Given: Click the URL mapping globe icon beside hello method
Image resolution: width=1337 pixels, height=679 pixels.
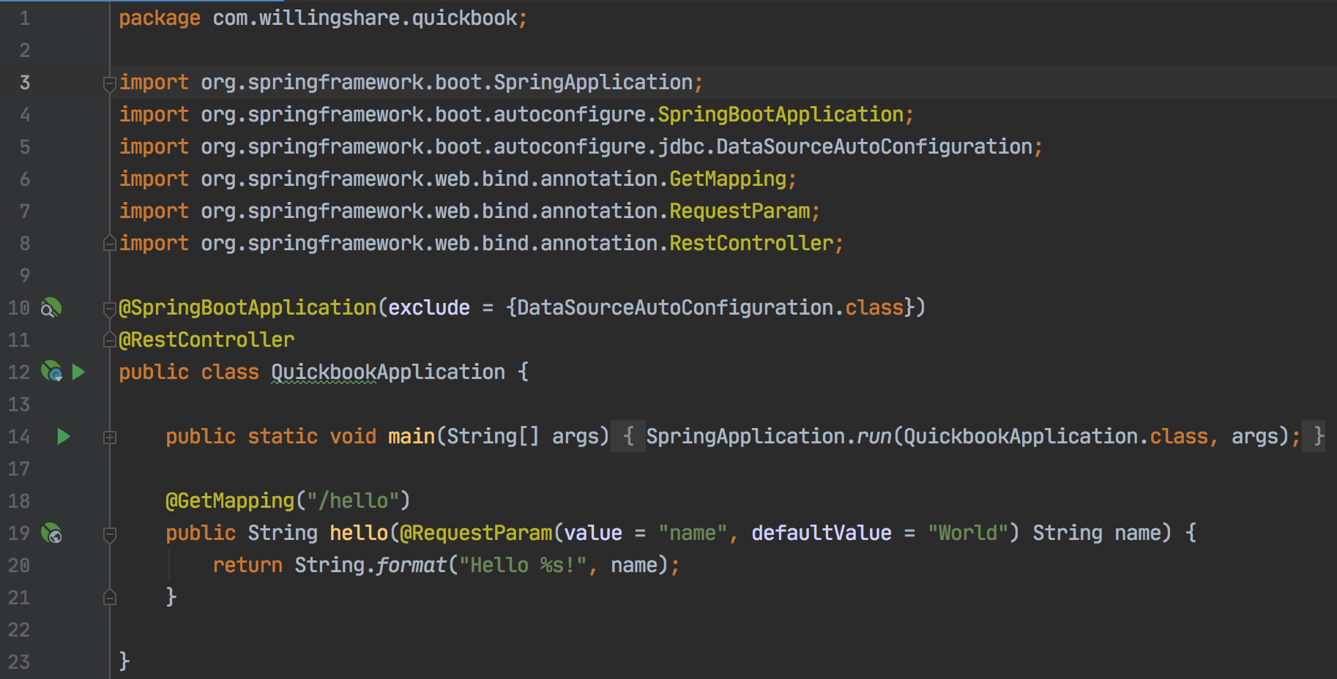Looking at the screenshot, I should coord(50,533).
